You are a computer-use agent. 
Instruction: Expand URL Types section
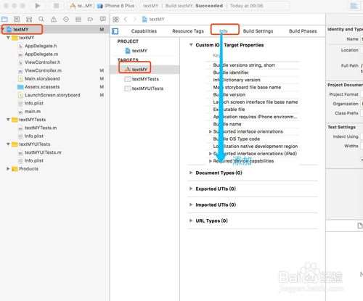(191, 220)
